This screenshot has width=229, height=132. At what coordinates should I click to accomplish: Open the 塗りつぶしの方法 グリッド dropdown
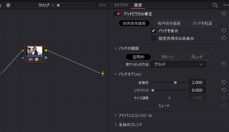pos(178,64)
